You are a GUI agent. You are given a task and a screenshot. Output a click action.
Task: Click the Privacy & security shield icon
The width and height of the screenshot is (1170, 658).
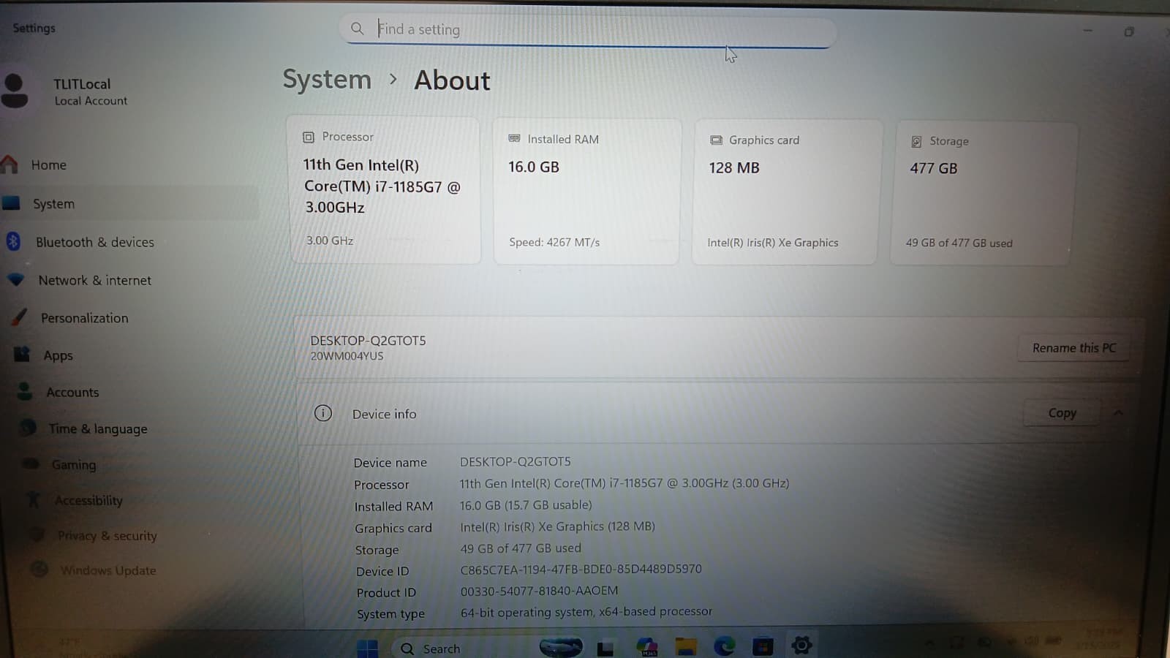(x=37, y=534)
